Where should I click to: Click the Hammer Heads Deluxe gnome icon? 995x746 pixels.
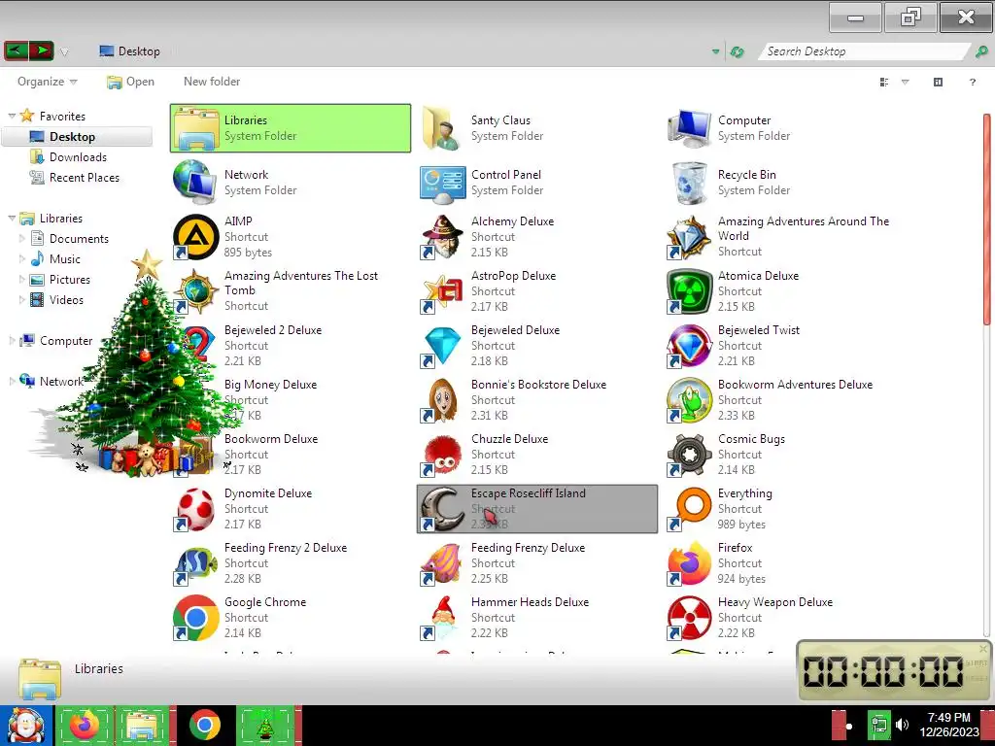(x=442, y=618)
